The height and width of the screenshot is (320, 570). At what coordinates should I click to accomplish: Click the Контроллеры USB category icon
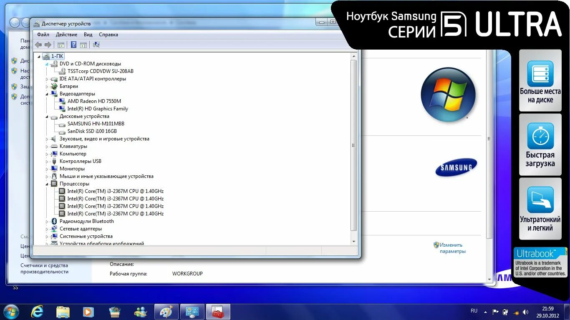[x=54, y=161]
